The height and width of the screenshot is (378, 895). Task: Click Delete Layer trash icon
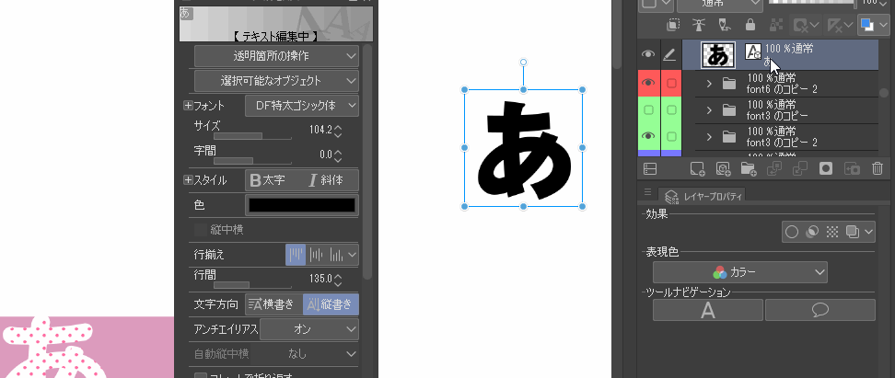[x=878, y=168]
